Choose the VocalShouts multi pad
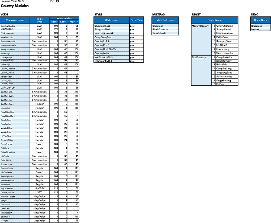 coord(165,33)
